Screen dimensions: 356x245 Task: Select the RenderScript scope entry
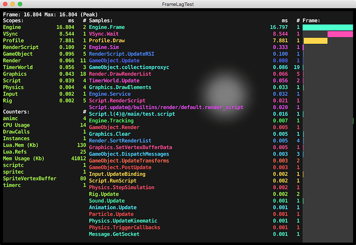pyautogui.click(x=21, y=47)
